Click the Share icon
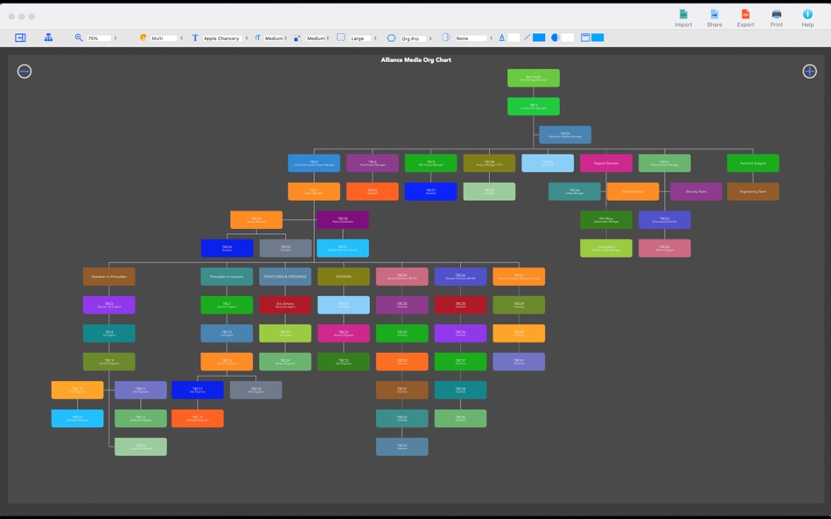The width and height of the screenshot is (831, 519). click(714, 14)
